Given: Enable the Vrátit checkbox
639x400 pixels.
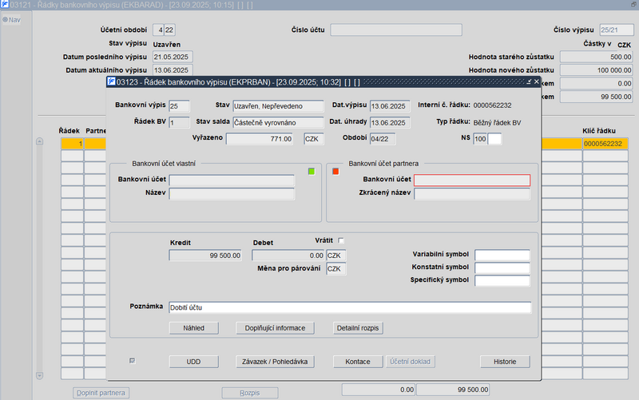Looking at the screenshot, I should coord(341,240).
